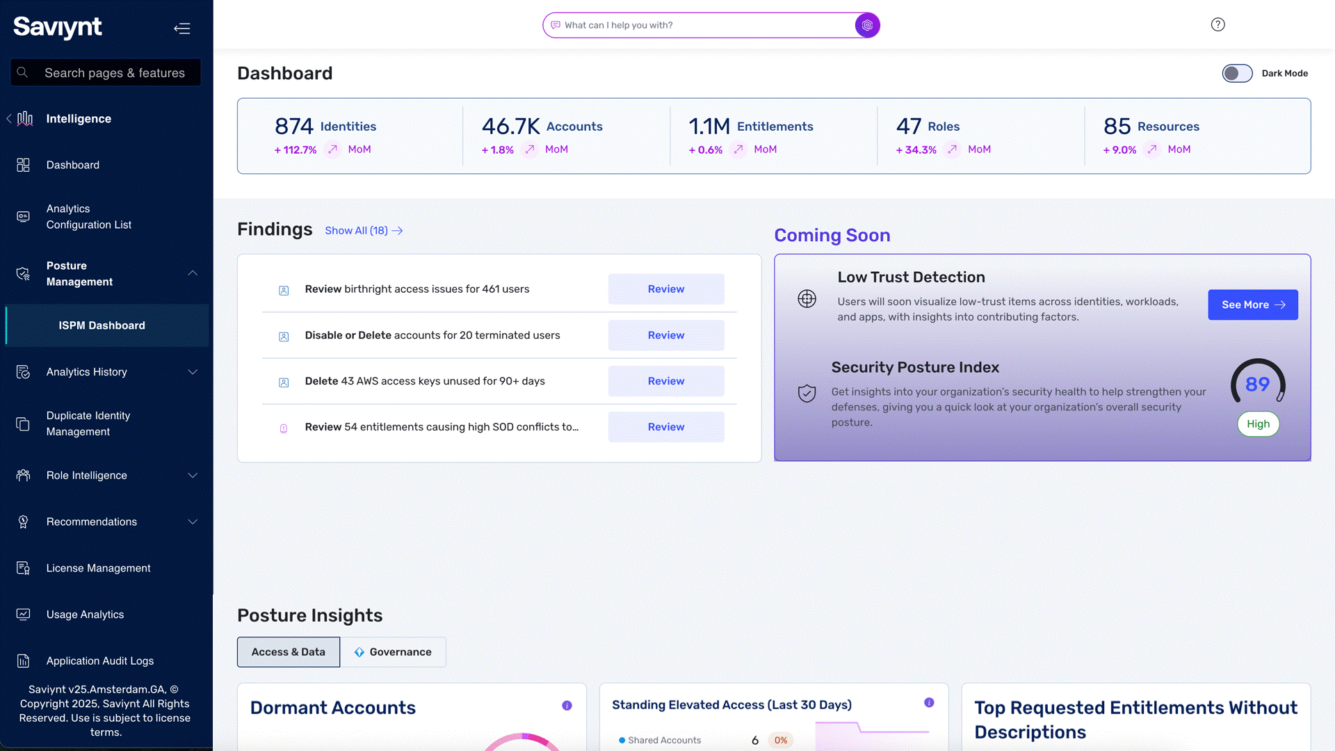Click the Security Posture Index gauge showing 89
Image resolution: width=1335 pixels, height=751 pixels.
[1258, 383]
